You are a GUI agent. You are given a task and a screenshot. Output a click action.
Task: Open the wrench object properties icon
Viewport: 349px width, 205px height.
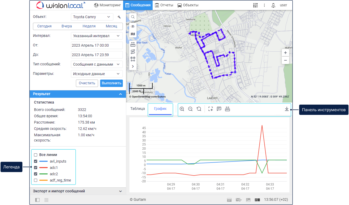pyautogui.click(x=119, y=17)
